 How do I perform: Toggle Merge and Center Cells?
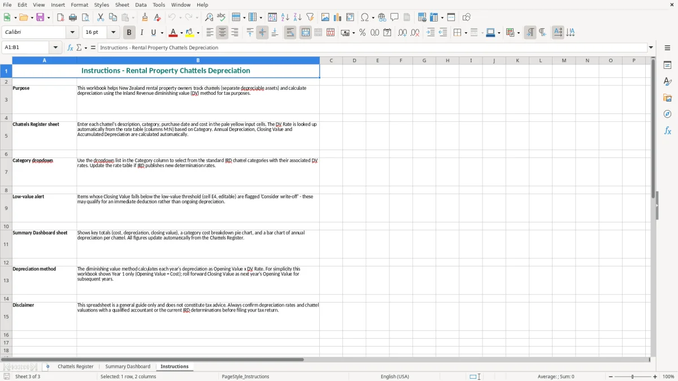tap(306, 33)
